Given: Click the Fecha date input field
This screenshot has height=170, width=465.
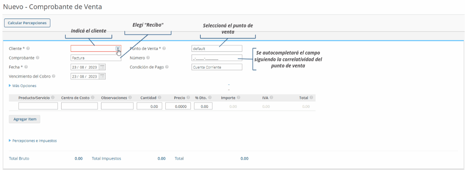Looking at the screenshot, I should point(85,67).
